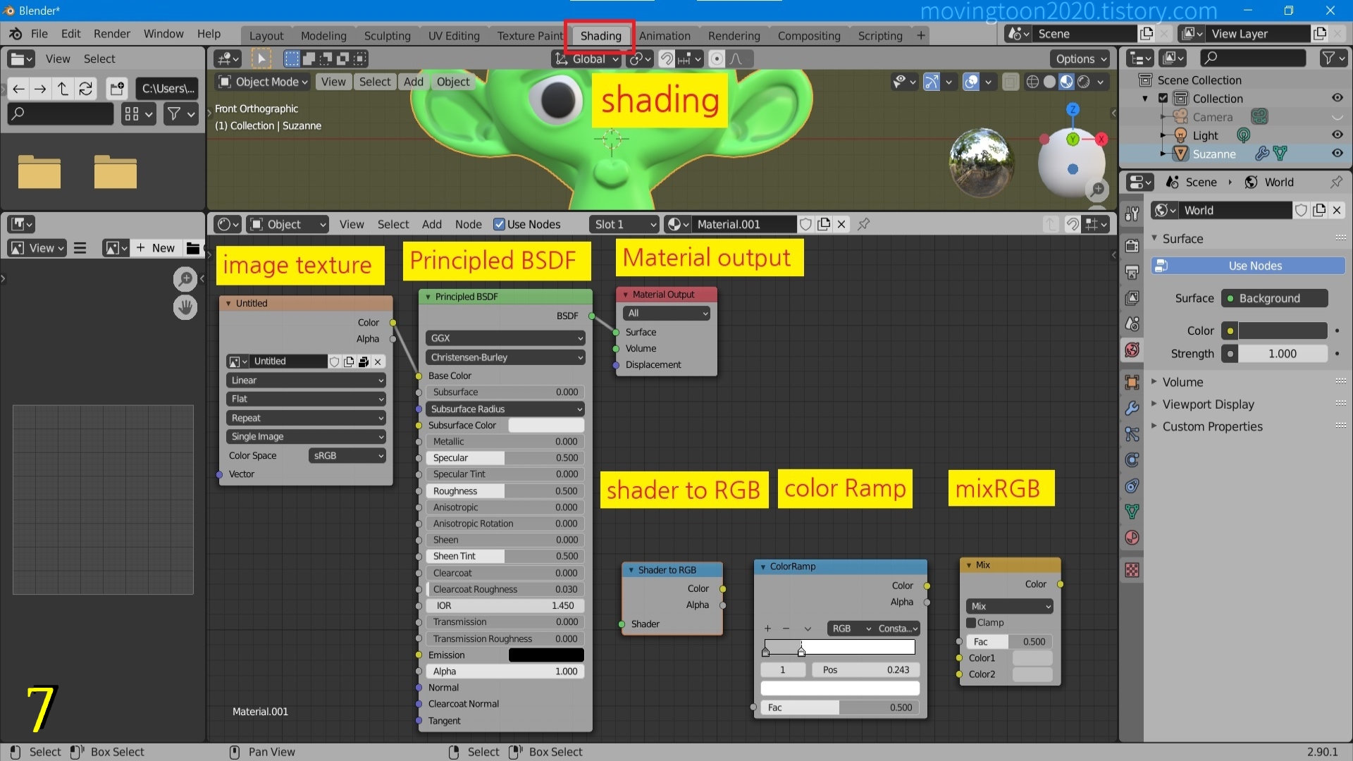Screen dimensions: 1353x761
Task: Open the Object Data properties tab
Action: [x=1132, y=512]
